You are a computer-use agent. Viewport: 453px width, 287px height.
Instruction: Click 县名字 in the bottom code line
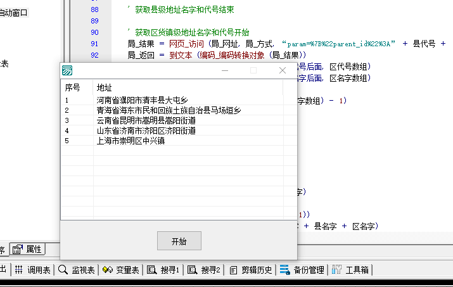pos(325,226)
